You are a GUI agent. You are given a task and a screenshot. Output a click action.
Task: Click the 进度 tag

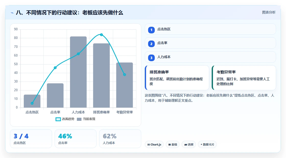pyautogui.click(x=189, y=144)
